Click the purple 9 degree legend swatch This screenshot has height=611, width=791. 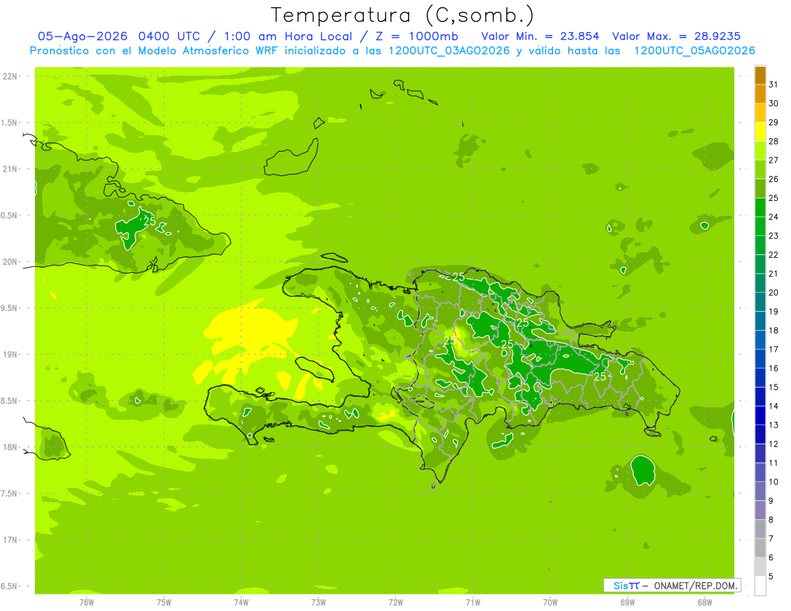click(760, 492)
